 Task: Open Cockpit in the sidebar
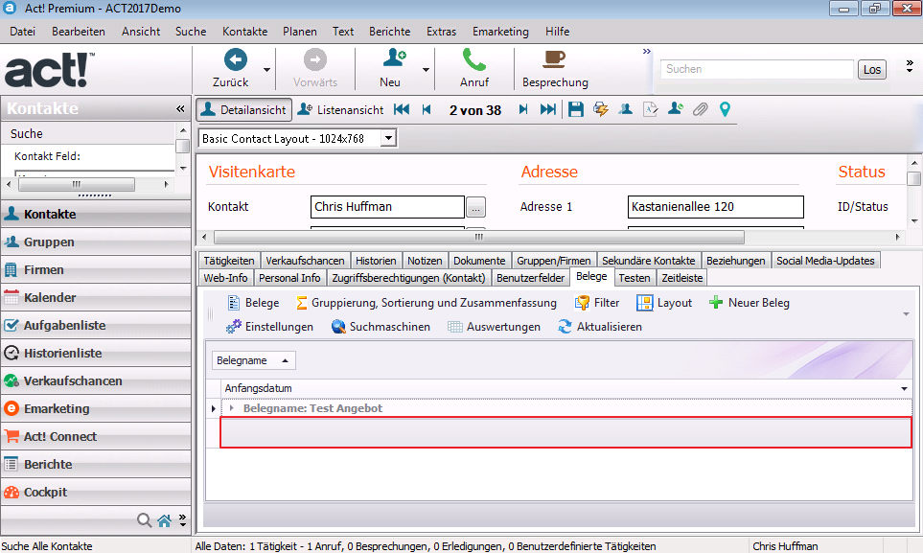coord(96,493)
